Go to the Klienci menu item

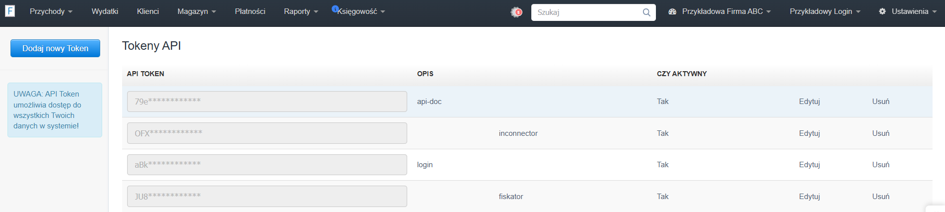tap(148, 11)
